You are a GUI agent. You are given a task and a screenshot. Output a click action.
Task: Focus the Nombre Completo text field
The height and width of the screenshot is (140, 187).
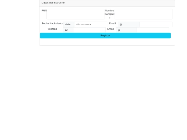[x=144, y=14]
